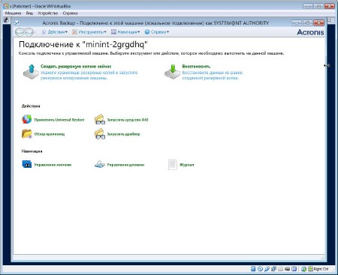Click 'Запустить средство ASD' link
The width and height of the screenshot is (338, 275).
coord(128,120)
